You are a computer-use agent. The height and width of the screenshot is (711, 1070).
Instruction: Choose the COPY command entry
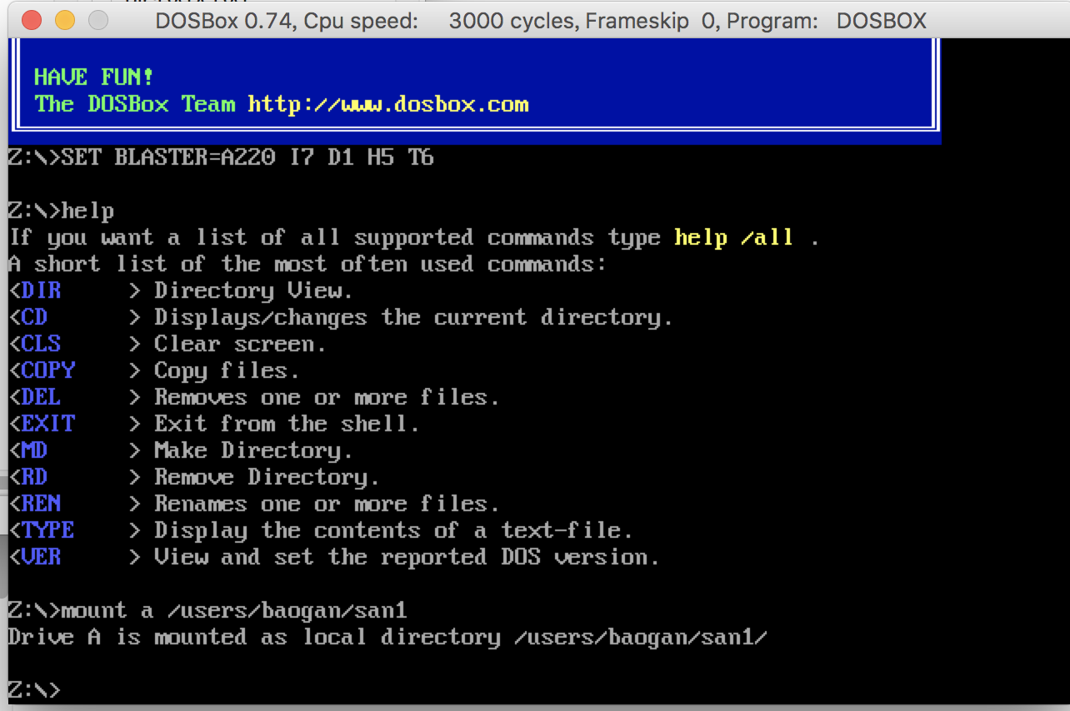pos(48,370)
